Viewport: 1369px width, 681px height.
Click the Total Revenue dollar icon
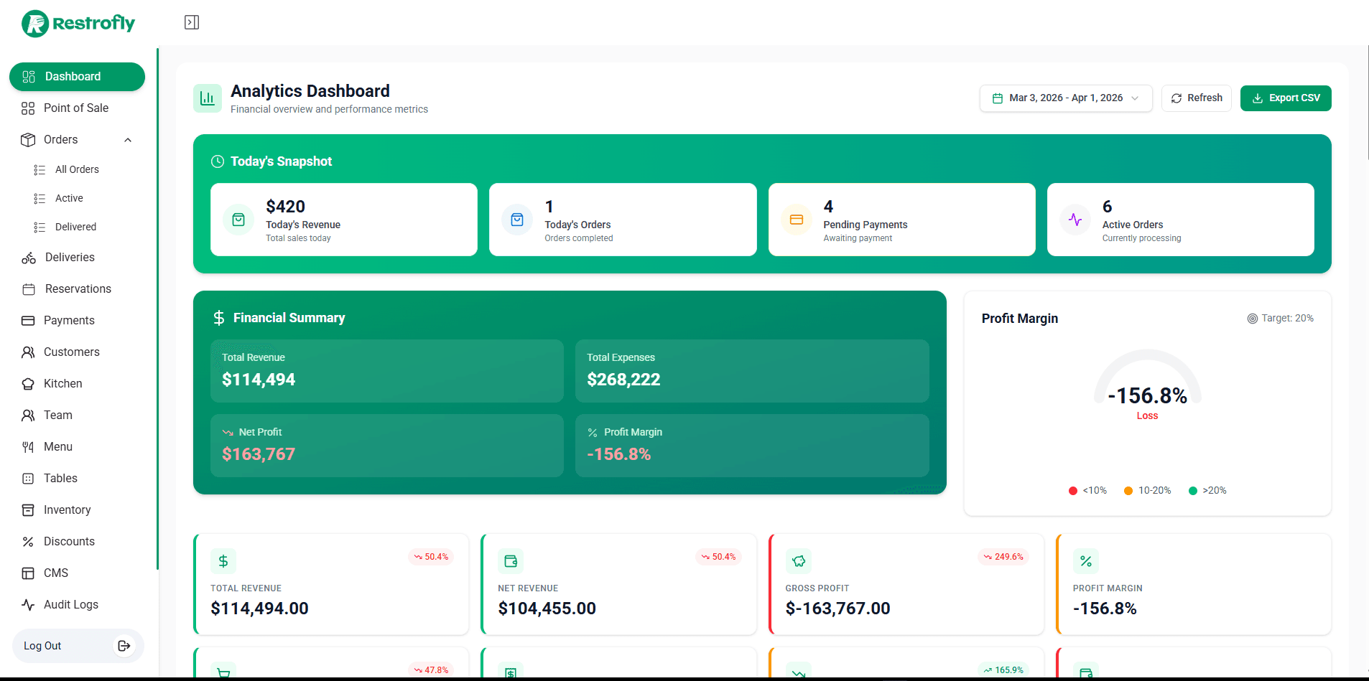pos(223,561)
